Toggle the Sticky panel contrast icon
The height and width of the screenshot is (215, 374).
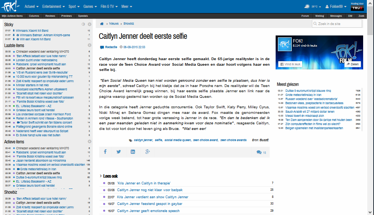(x=83, y=24)
